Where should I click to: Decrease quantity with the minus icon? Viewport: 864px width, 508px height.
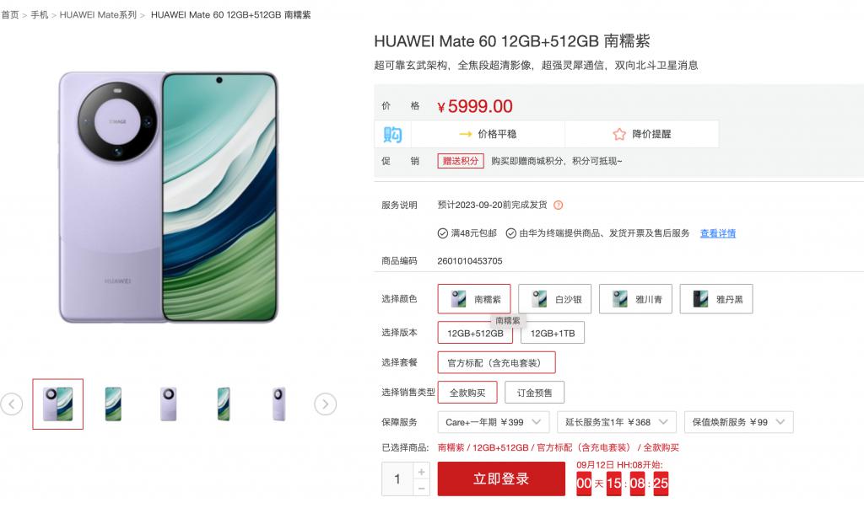(421, 488)
